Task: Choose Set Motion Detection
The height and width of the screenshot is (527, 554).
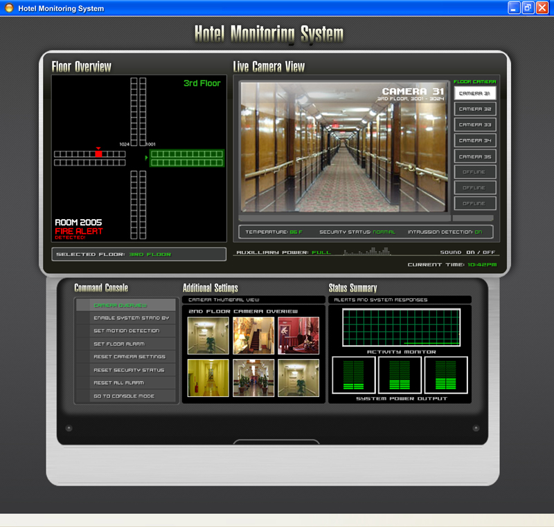Action: [x=126, y=331]
